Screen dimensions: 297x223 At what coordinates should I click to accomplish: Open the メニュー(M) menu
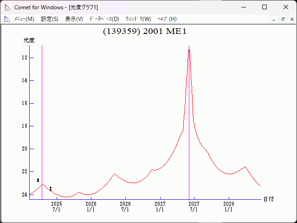(24, 19)
